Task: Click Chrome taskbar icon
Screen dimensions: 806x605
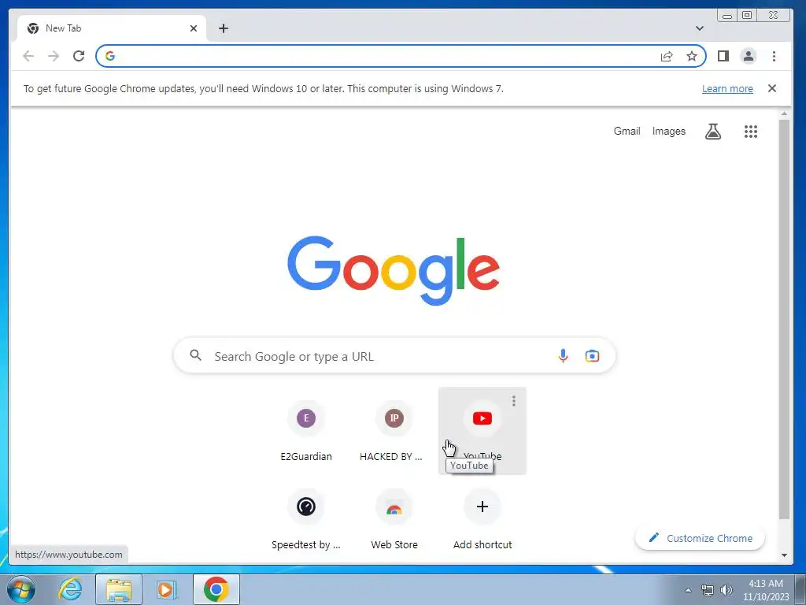Action: point(216,589)
